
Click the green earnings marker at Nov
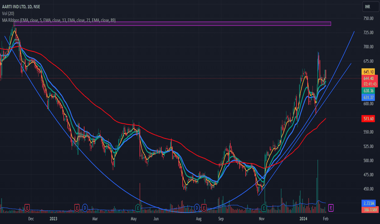(264, 208)
